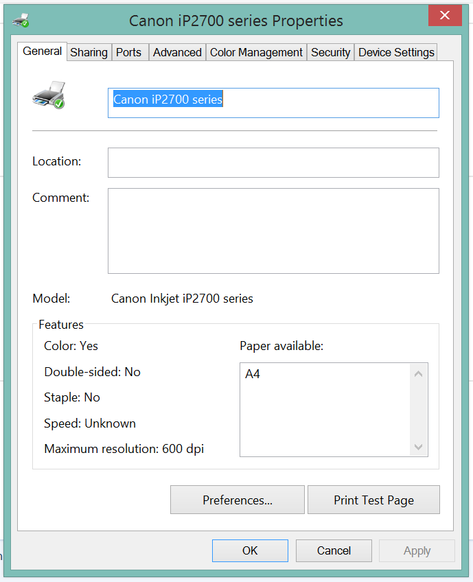Select A4 in the Paper available list

coord(253,375)
